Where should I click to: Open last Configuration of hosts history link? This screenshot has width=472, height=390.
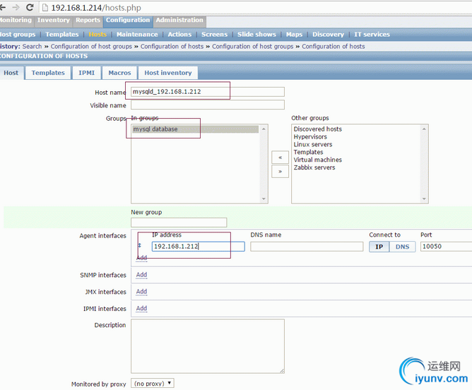point(334,47)
